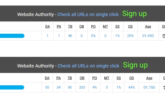Click the age value 0Y, 69D
The height and width of the screenshot is (103, 165).
148,36
